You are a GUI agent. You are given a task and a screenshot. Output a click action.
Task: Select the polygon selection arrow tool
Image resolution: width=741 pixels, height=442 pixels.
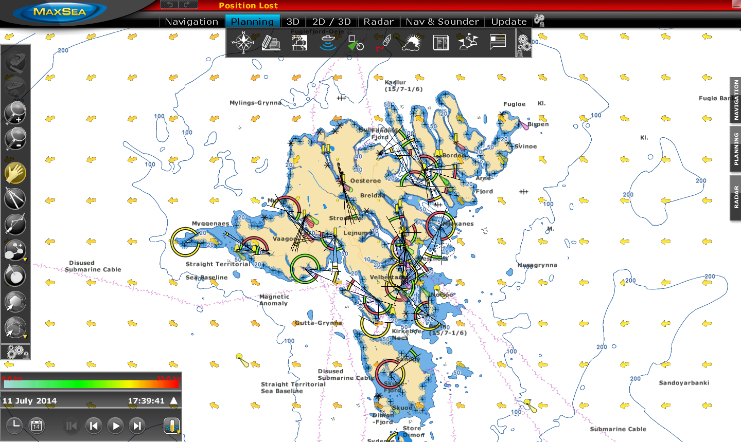[x=15, y=302]
